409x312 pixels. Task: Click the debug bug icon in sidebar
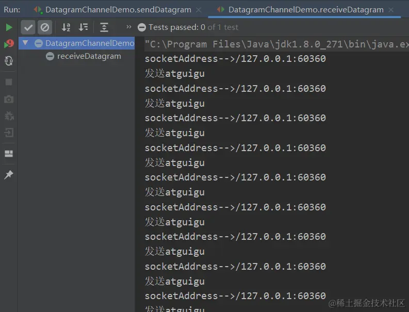point(9,116)
